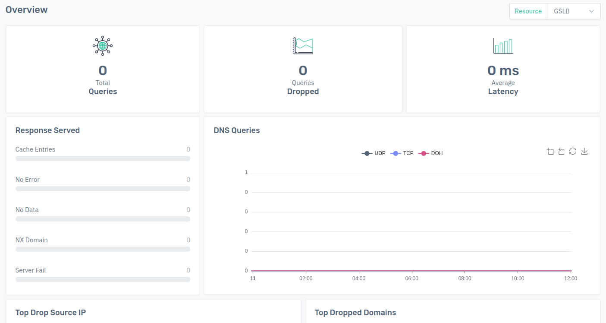Click the Top Drop Source IP heading
The width and height of the screenshot is (606, 323).
coord(50,312)
